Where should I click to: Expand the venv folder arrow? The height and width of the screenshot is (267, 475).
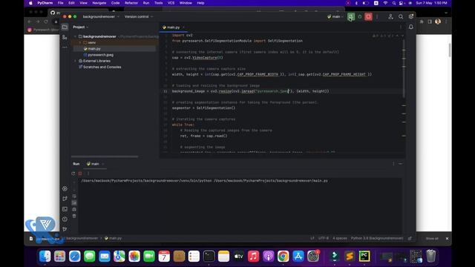[80, 43]
